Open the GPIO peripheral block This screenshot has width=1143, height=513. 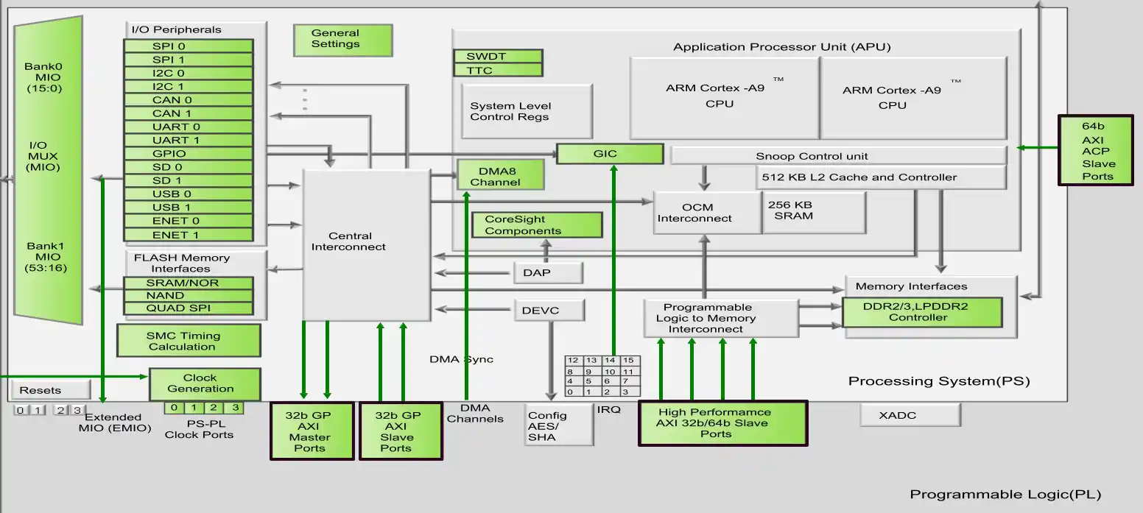click(x=189, y=153)
